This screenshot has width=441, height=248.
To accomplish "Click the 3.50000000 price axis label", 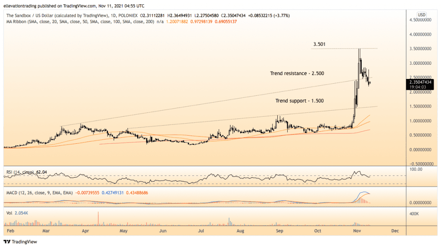I will click(x=420, y=49).
